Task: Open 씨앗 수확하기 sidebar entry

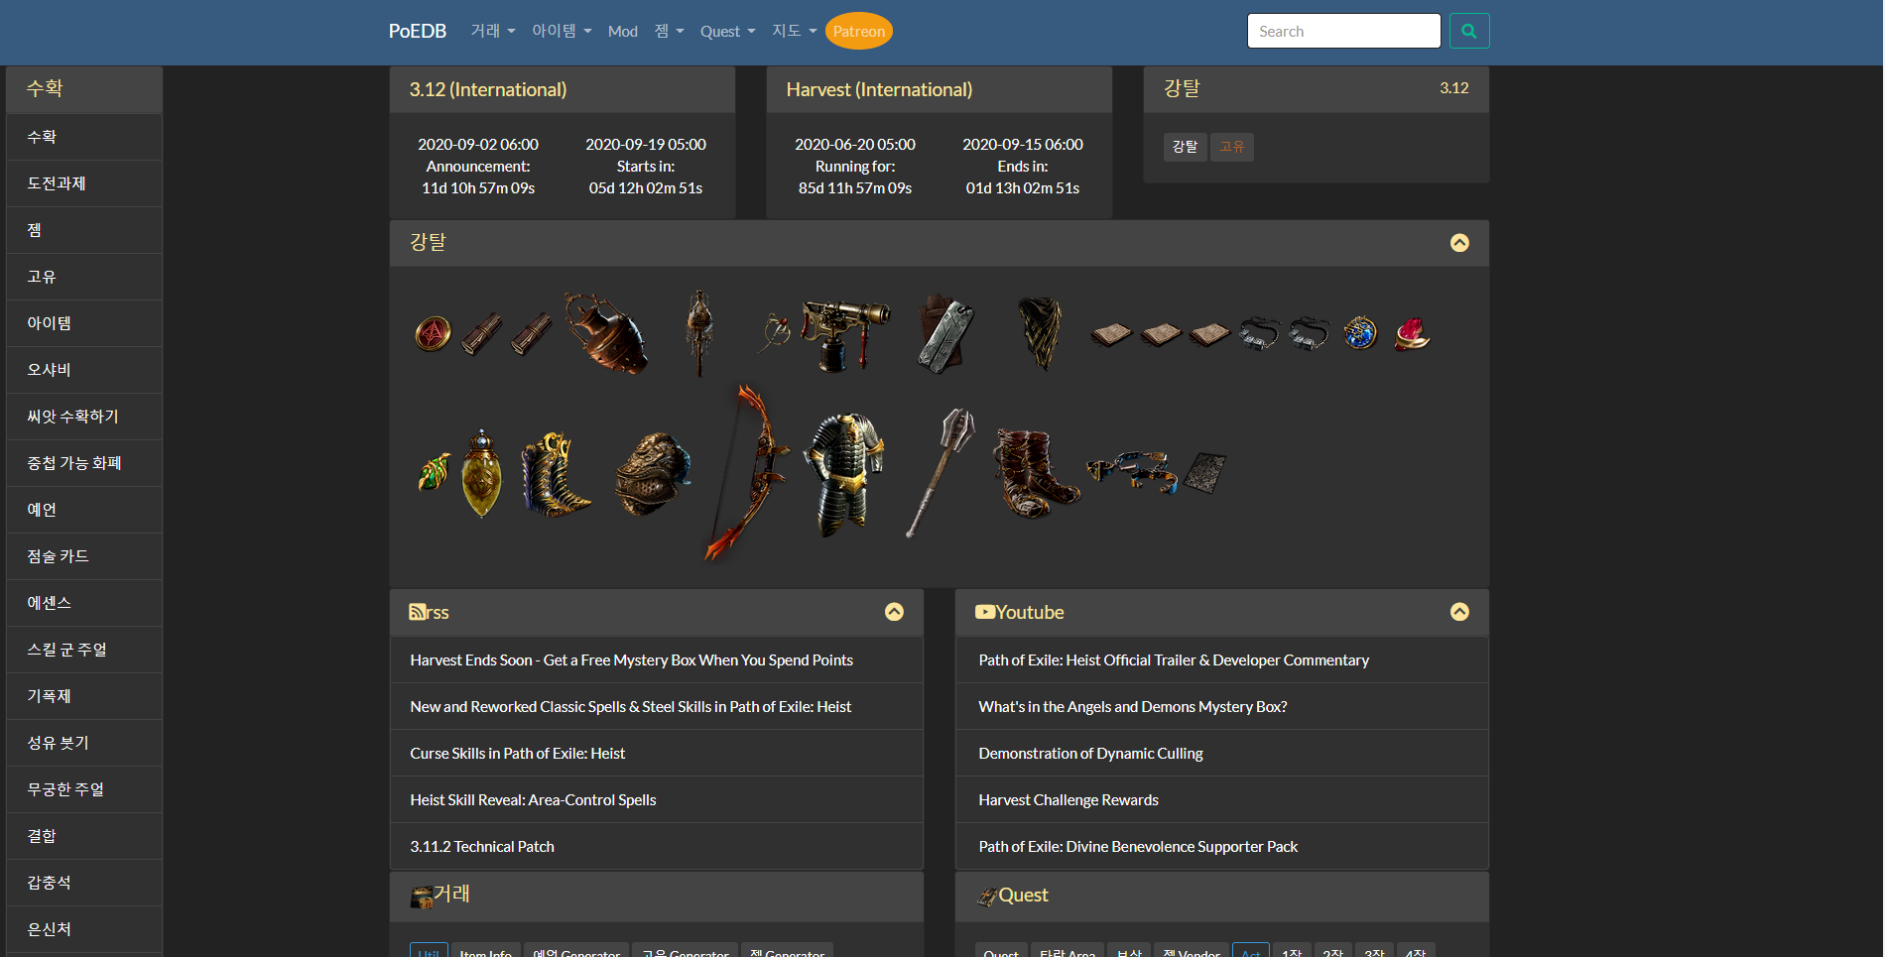Action: [84, 417]
